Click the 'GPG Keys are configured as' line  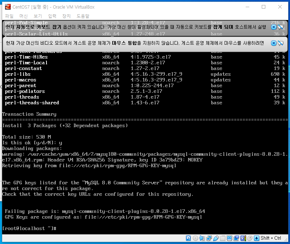(x=103, y=217)
